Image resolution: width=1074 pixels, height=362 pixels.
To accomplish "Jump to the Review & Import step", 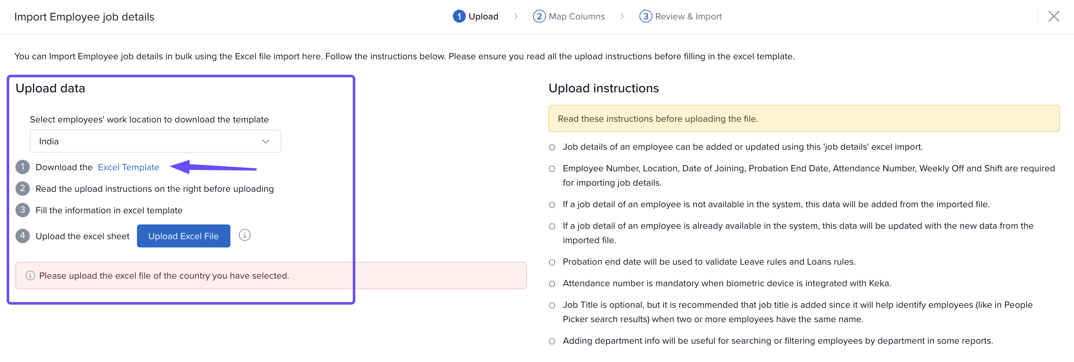I will click(x=680, y=17).
